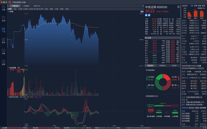This screenshot has height=129, width=207.
Task: Collapse the 分时图 chart section
Action: pyautogui.click(x=8, y=12)
